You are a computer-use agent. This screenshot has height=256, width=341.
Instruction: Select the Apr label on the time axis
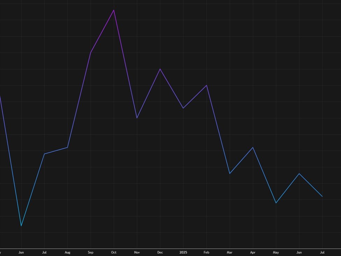coord(253,253)
